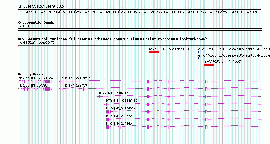Click the 147880k ruler tick label
The image size is (270, 144).
coord(163,12)
